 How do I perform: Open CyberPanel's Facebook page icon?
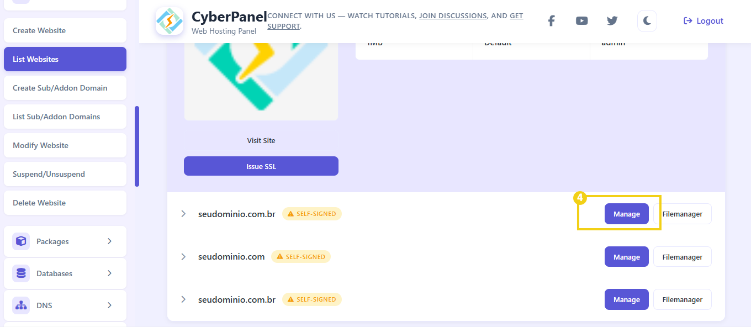551,20
